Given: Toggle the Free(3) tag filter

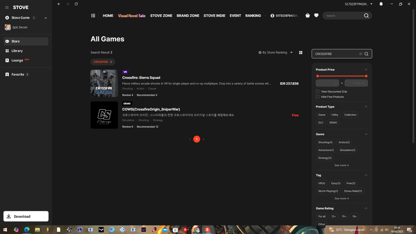Looking at the screenshot, I should coord(351,183).
